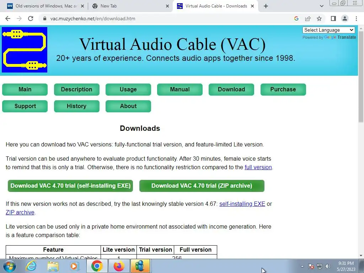
Task: Open the About page
Action: [128, 106]
